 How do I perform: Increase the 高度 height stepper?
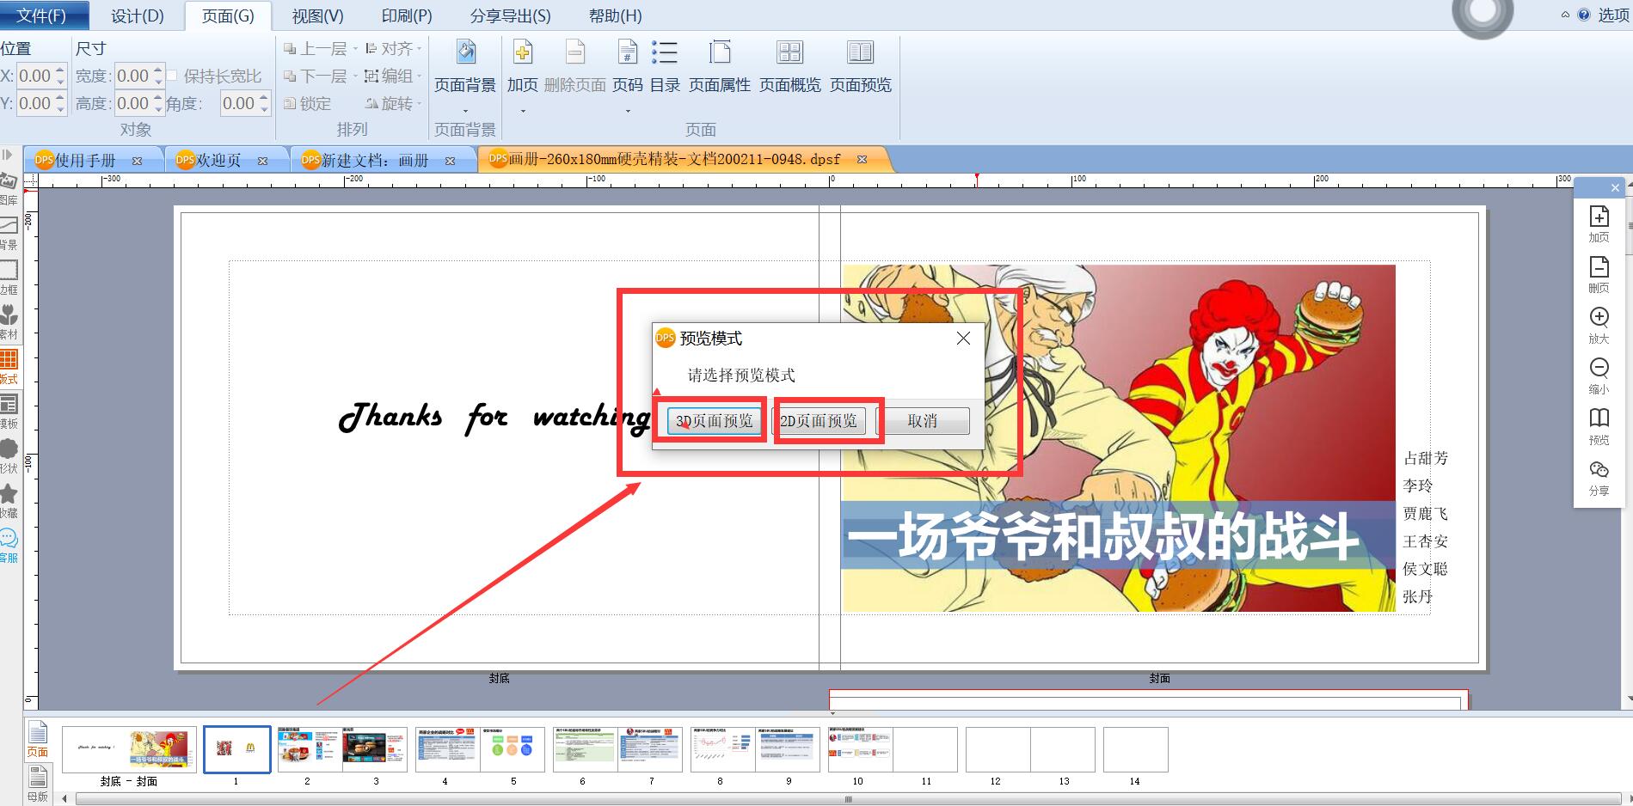[158, 97]
